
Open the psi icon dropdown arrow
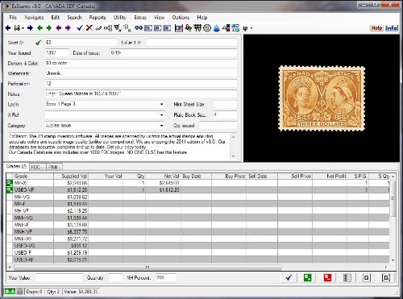(x=251, y=28)
